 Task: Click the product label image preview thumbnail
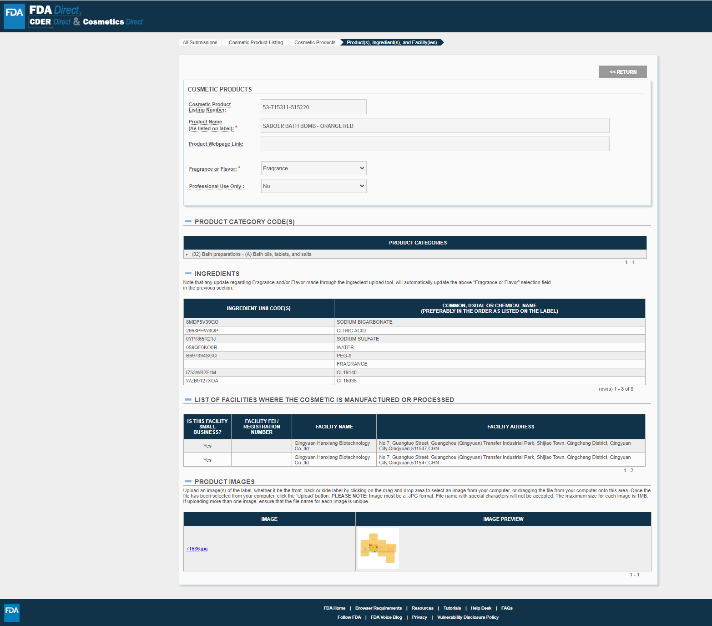379,548
